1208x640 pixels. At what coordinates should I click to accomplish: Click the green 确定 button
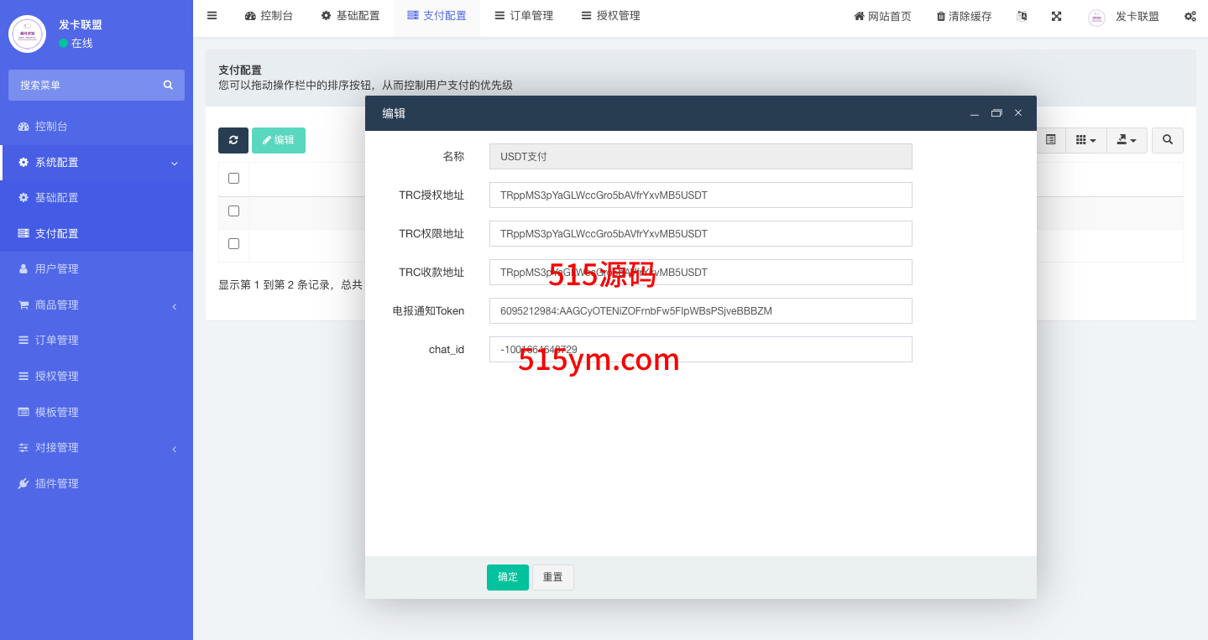pos(507,577)
